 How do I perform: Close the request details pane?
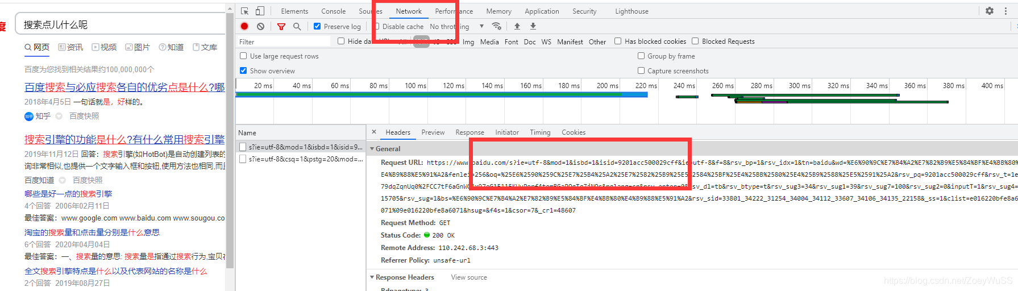click(x=374, y=132)
